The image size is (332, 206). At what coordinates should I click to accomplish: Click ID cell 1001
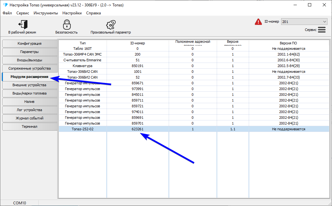tap(138, 72)
